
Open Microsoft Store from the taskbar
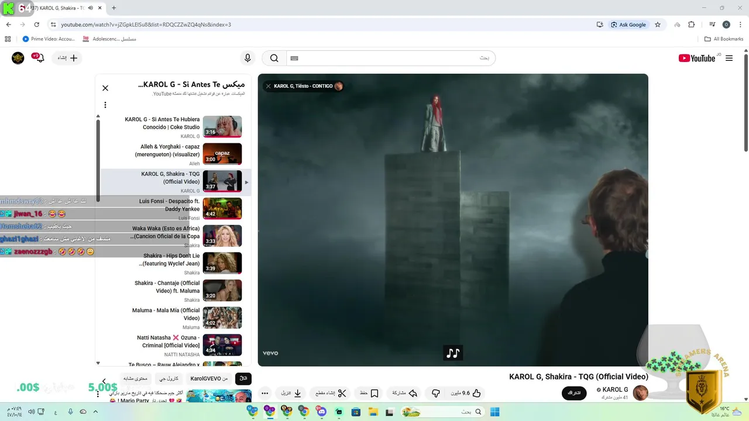pyautogui.click(x=356, y=412)
